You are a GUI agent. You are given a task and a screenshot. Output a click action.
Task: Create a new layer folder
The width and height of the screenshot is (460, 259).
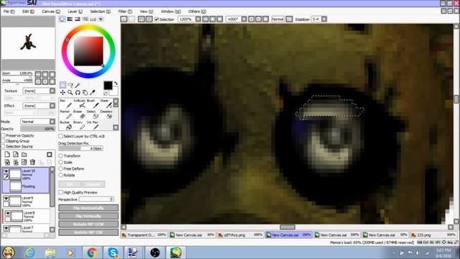(24, 155)
